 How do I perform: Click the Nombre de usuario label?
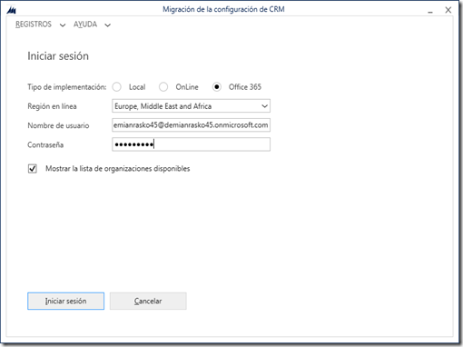[x=58, y=125]
